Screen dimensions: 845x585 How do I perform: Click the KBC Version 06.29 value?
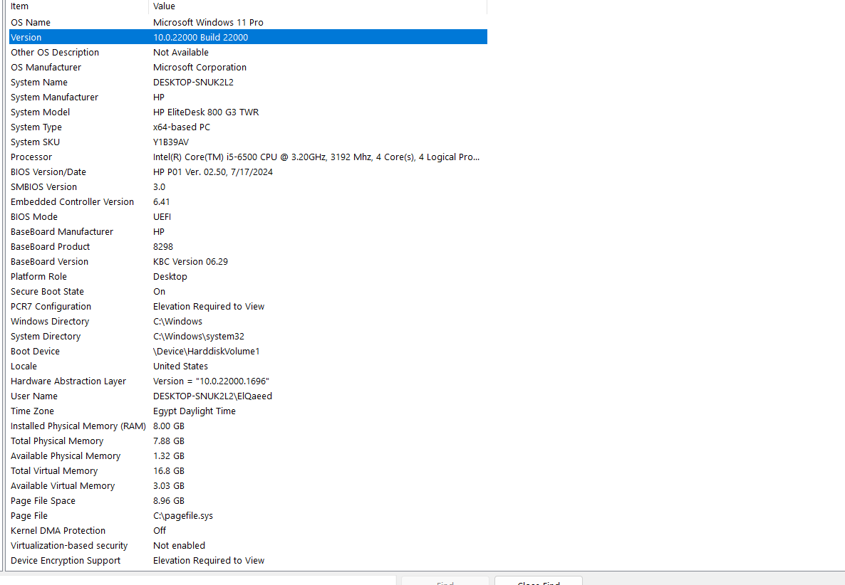pyautogui.click(x=190, y=262)
